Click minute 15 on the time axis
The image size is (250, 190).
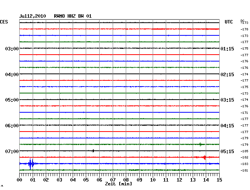tap(219, 180)
